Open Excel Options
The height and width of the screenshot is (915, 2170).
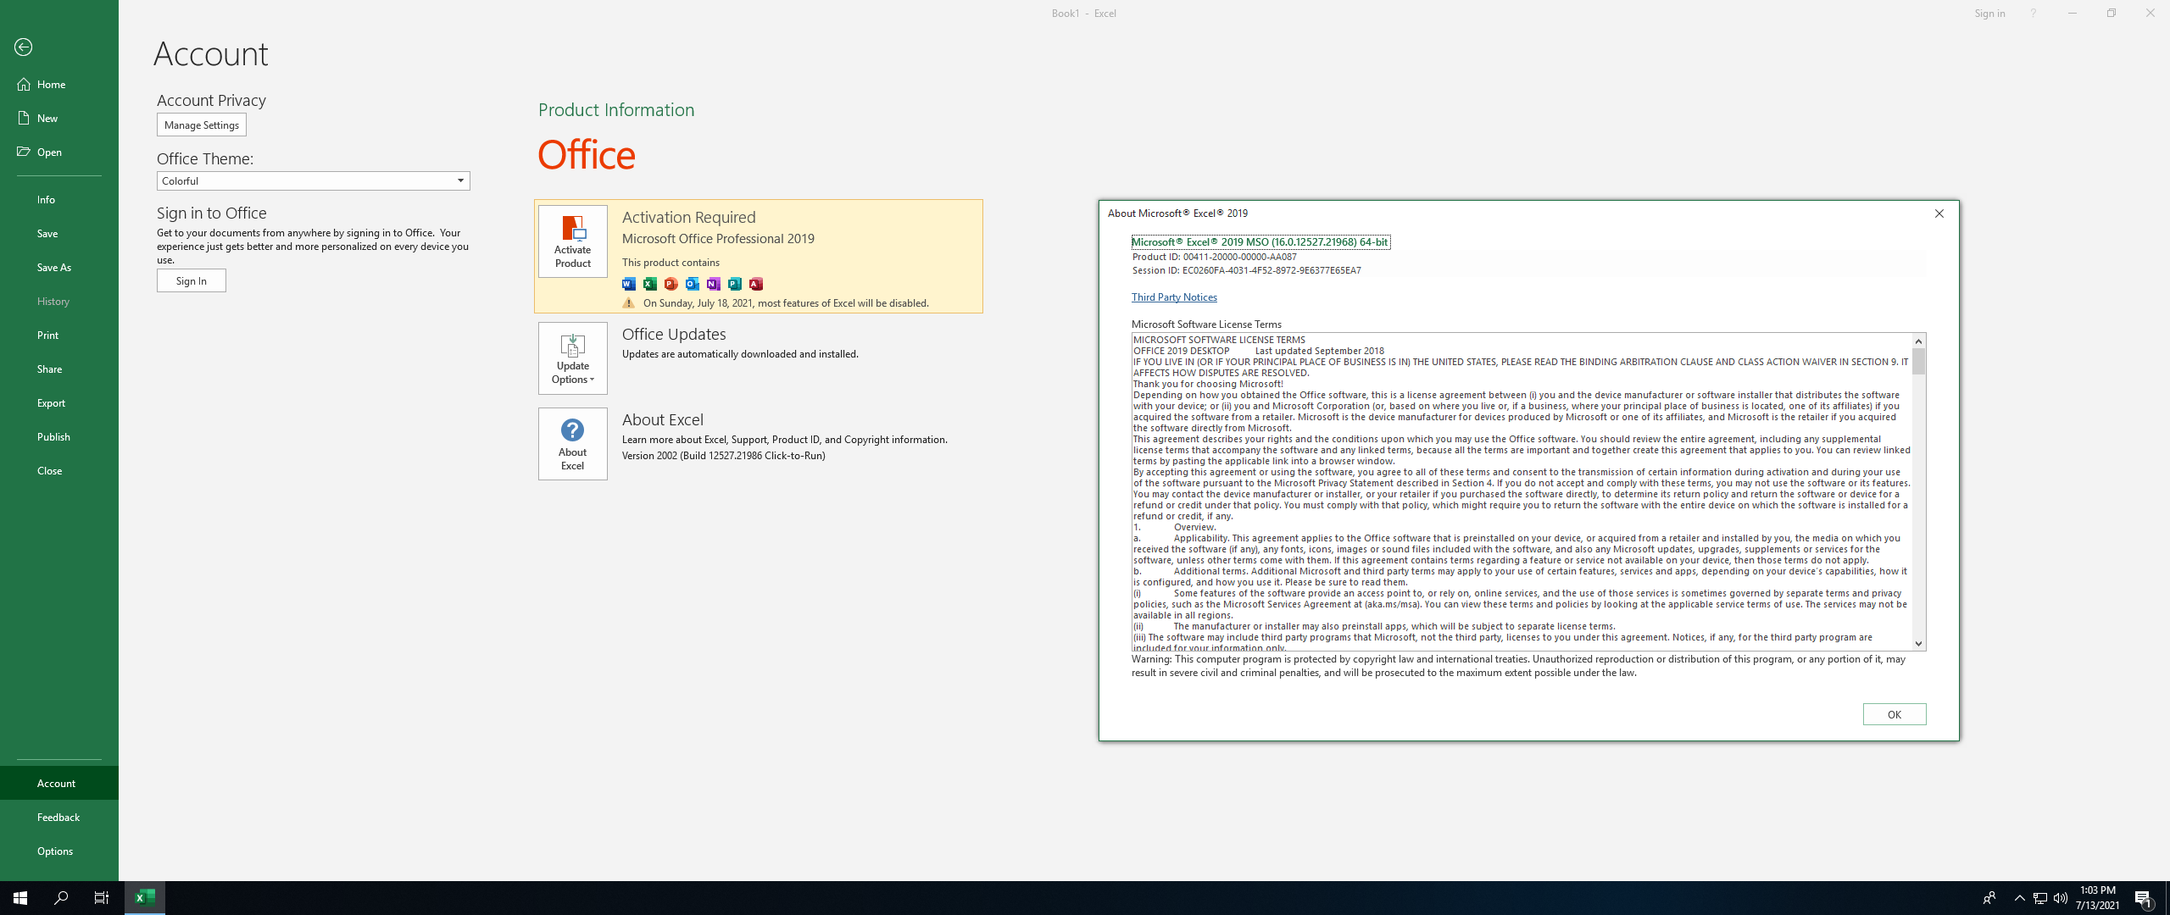coord(59,851)
